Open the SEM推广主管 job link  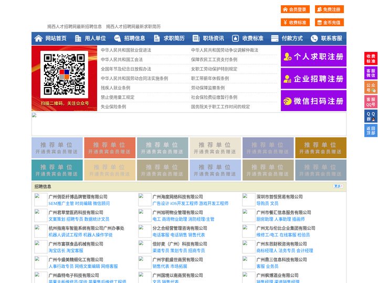pyautogui.click(x=61, y=203)
